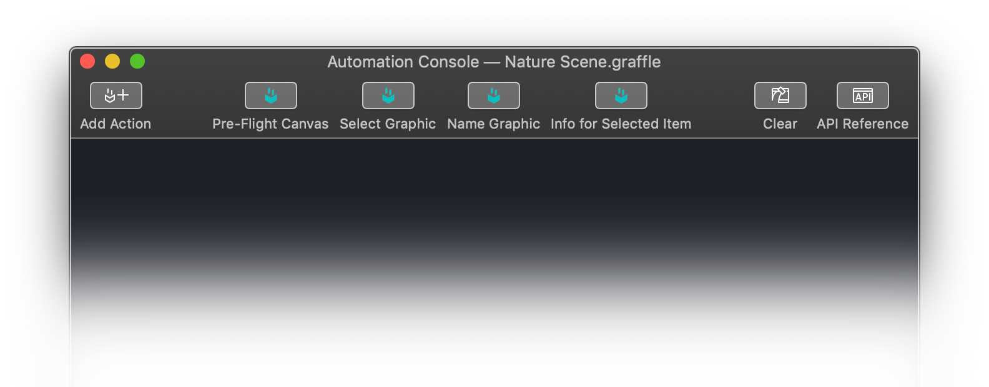Image resolution: width=989 pixels, height=387 pixels.
Task: Run the Name Graphic action icon
Action: pos(493,96)
